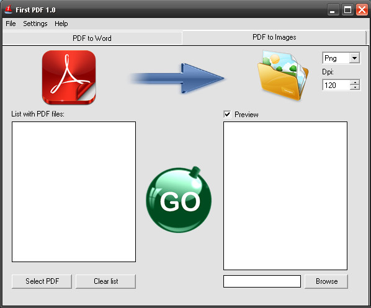371x308 pixels.
Task: Open the Help menu
Action: point(61,24)
